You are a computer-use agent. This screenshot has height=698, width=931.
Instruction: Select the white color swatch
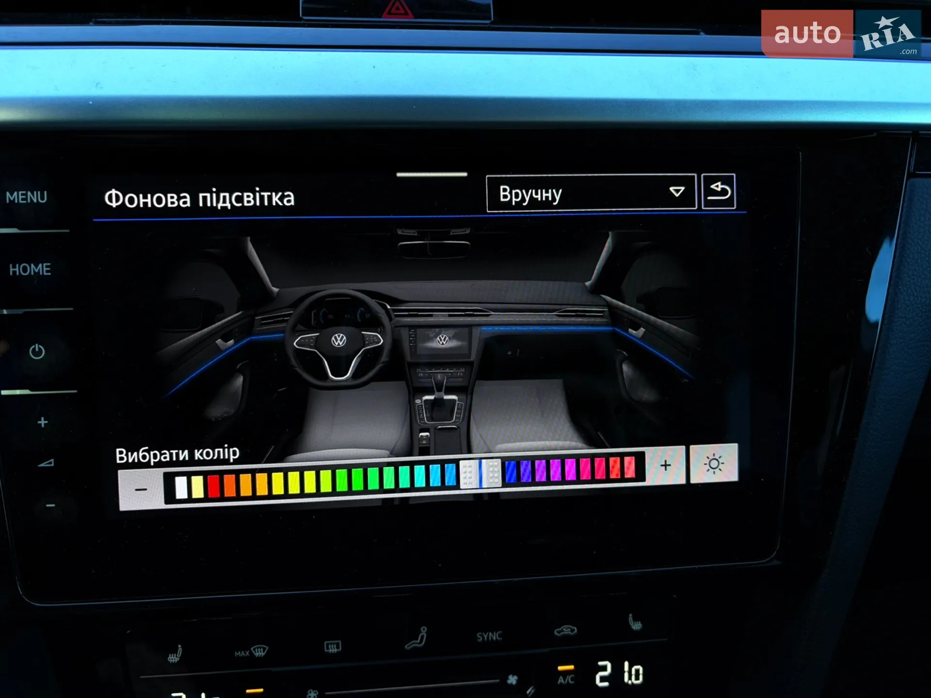(x=181, y=487)
